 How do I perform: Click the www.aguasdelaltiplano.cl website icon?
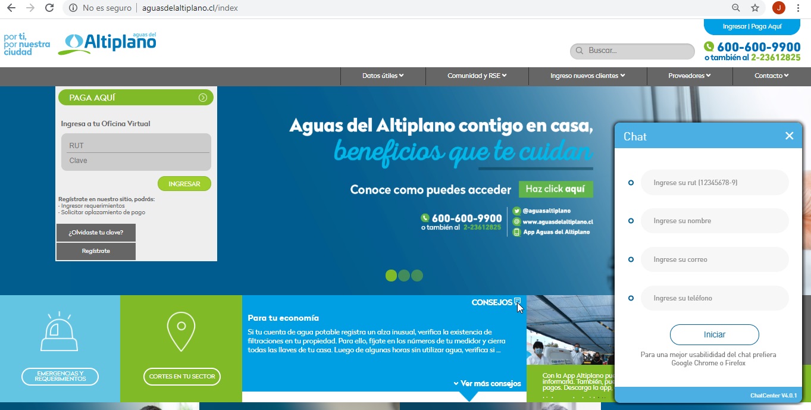pyautogui.click(x=516, y=221)
